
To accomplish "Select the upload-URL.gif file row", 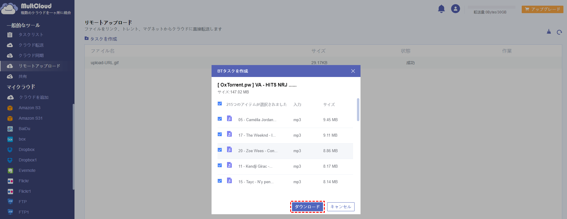I will pos(323,63).
